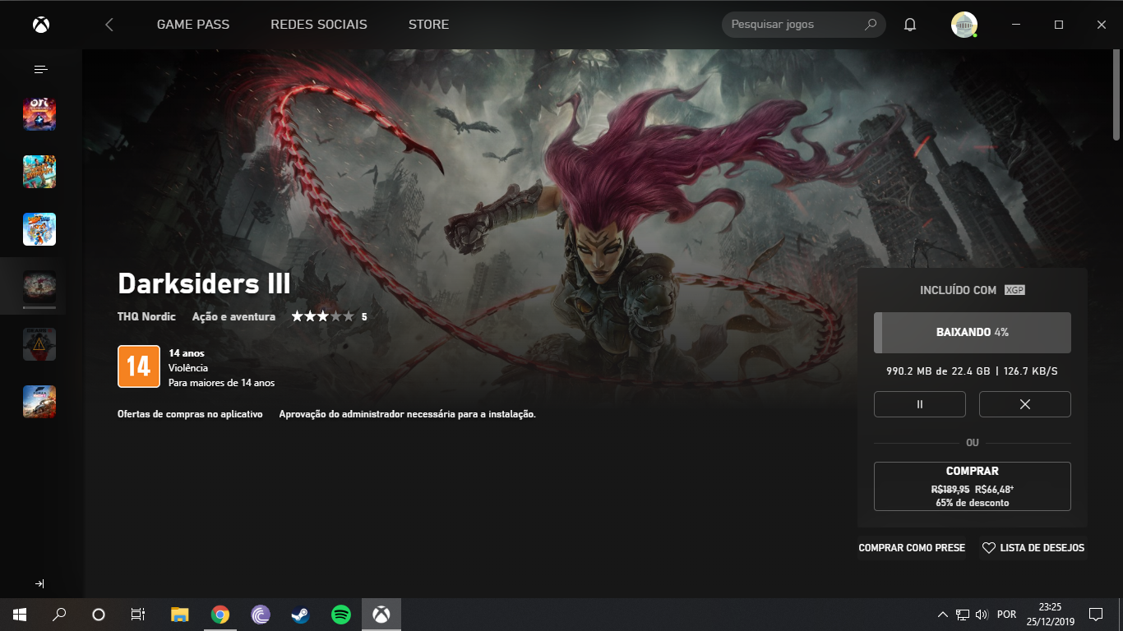Image resolution: width=1123 pixels, height=631 pixels.
Task: Click the Darksiders III title text
Action: coord(204,284)
